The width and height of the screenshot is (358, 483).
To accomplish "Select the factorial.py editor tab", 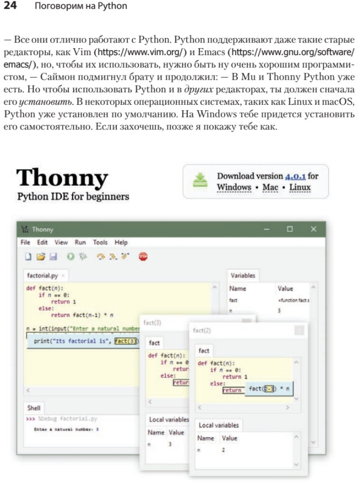I will (42, 276).
